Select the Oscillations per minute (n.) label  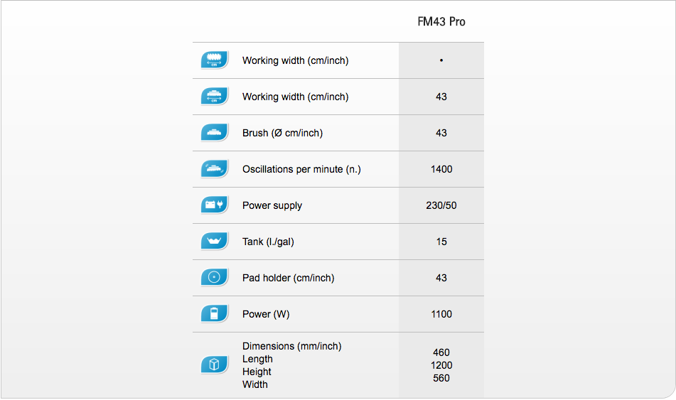coord(301,169)
